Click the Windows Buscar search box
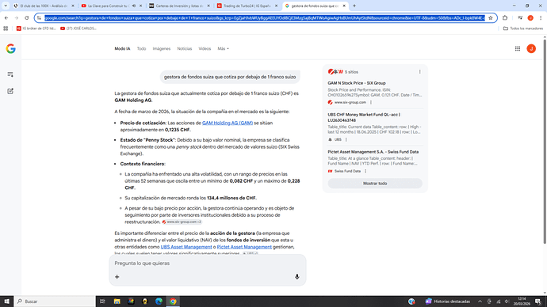The image size is (547, 307). click(55, 301)
